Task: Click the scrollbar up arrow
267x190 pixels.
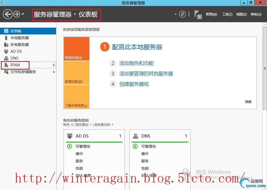Action: [265, 25]
